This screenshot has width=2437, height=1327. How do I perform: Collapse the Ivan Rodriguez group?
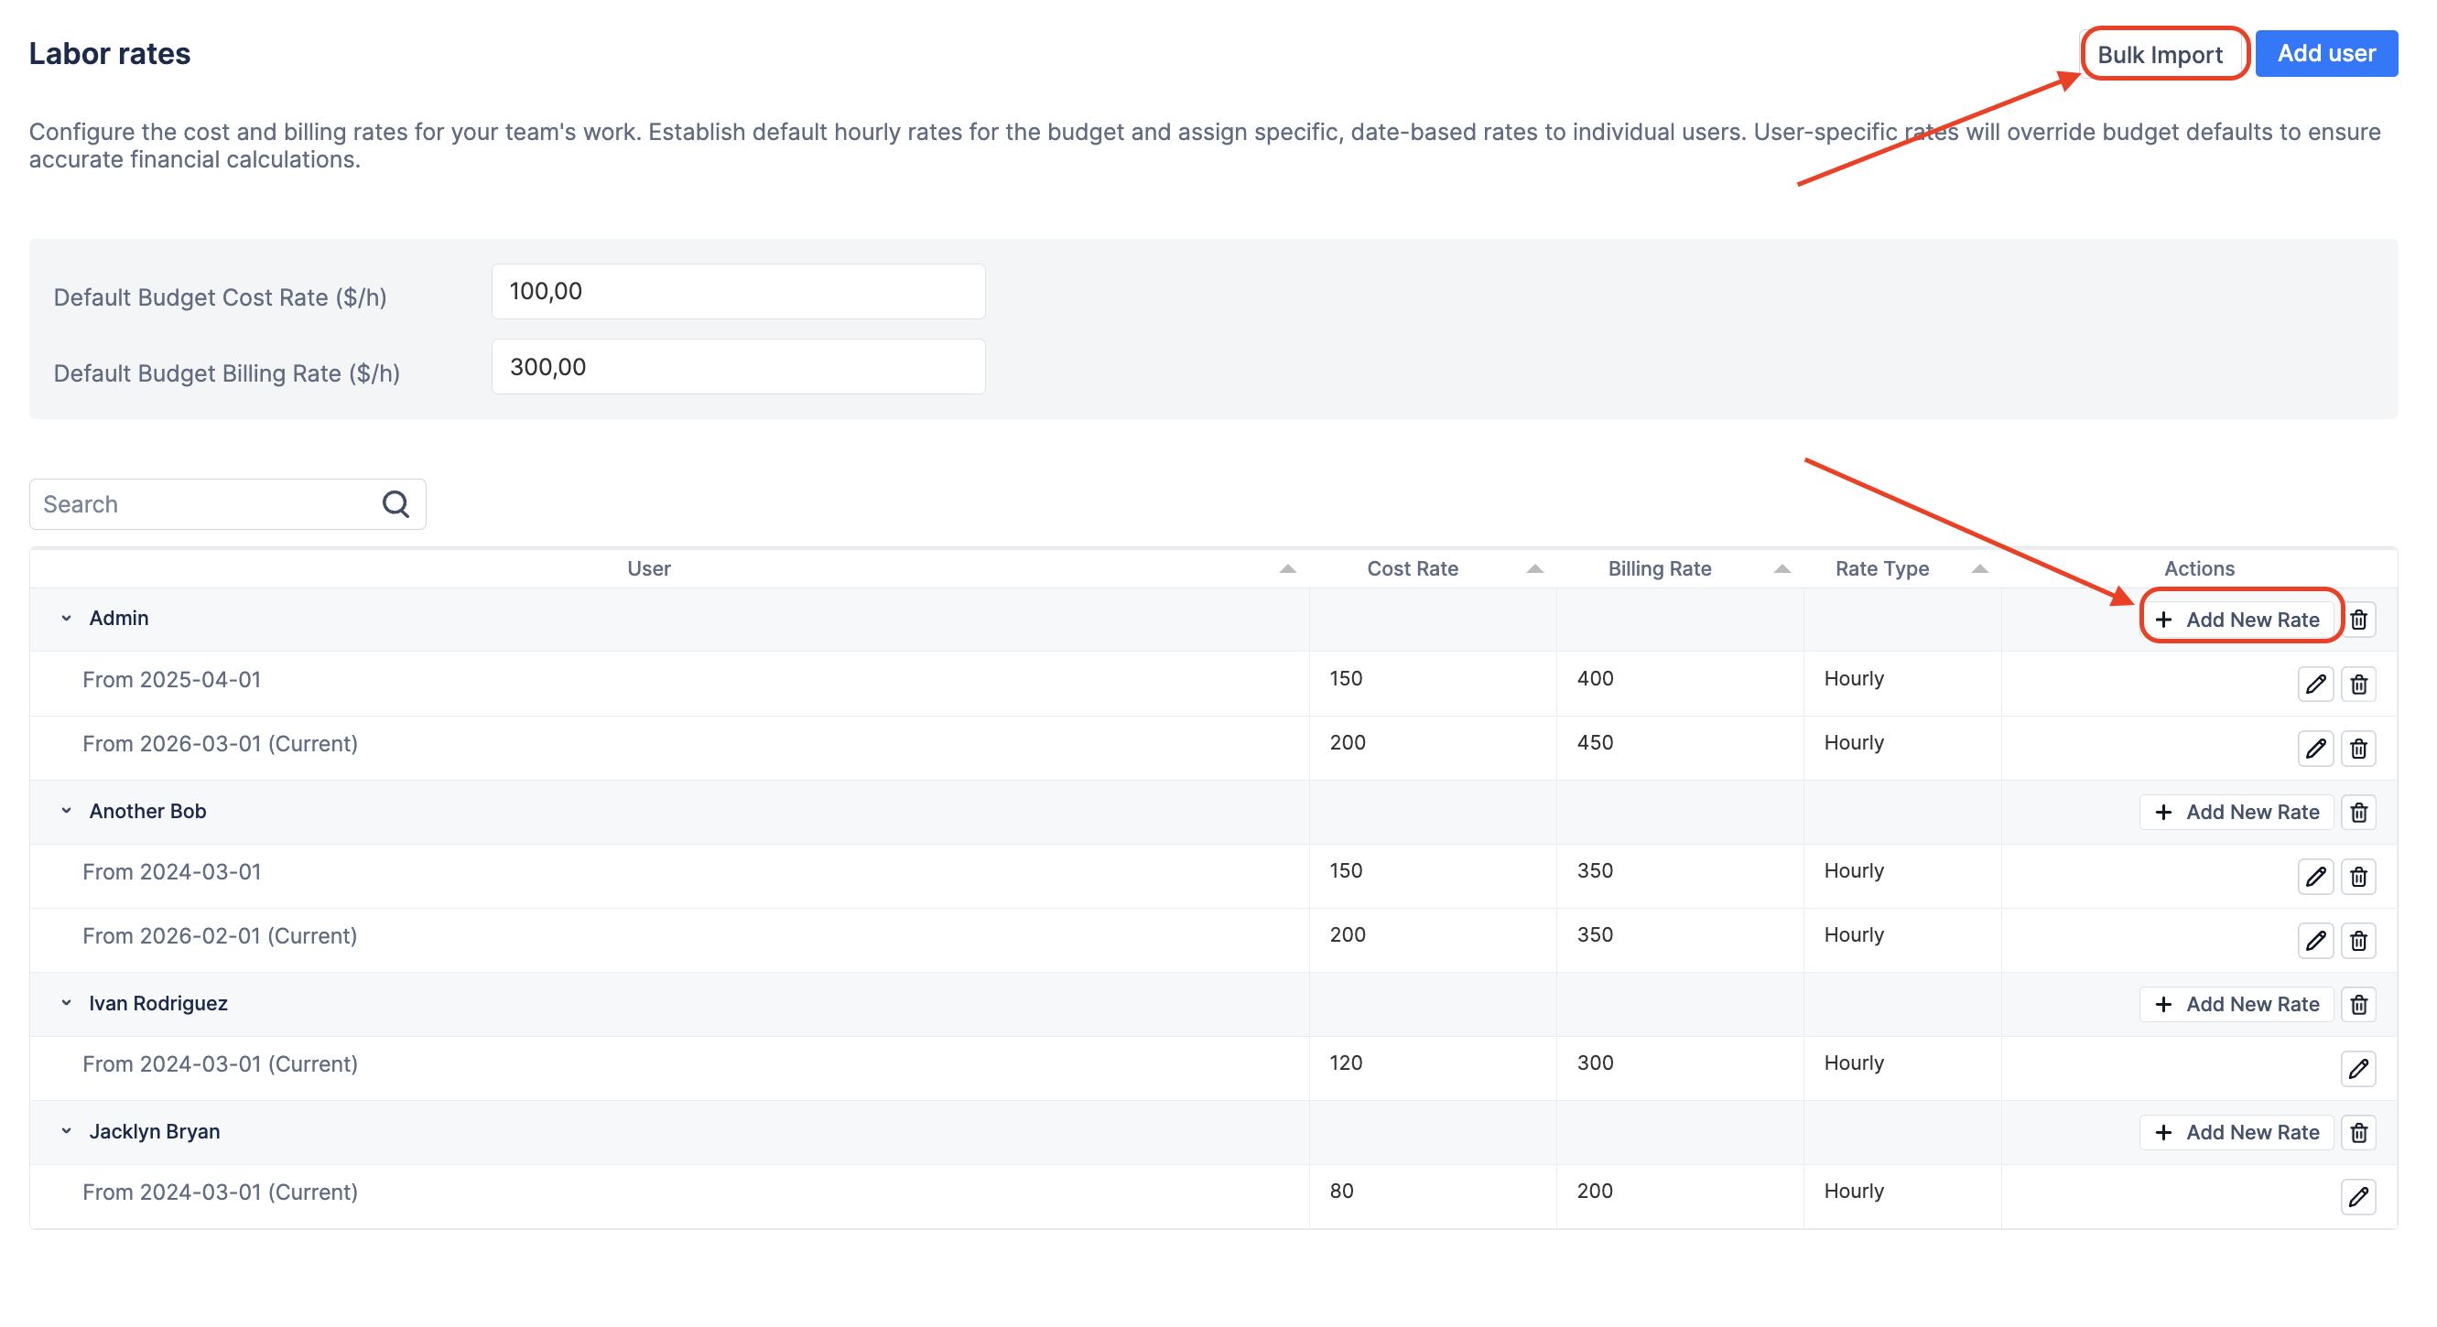pyautogui.click(x=66, y=1003)
